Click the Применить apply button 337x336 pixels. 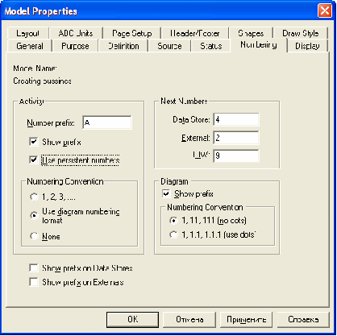246,319
